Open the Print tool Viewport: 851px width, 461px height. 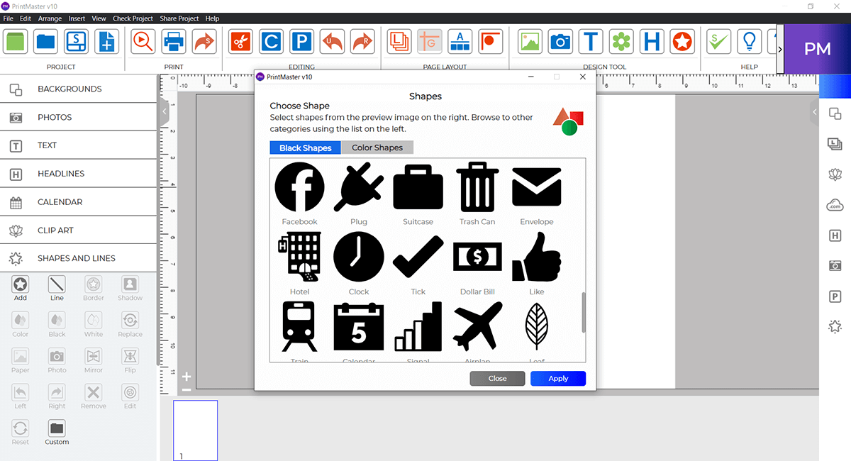click(x=174, y=41)
